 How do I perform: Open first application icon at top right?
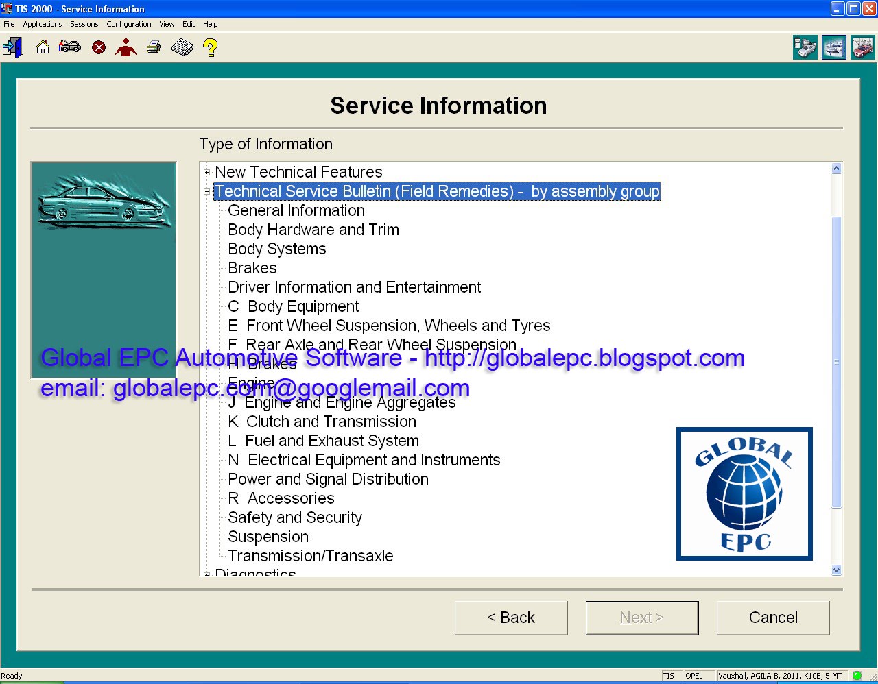(805, 48)
